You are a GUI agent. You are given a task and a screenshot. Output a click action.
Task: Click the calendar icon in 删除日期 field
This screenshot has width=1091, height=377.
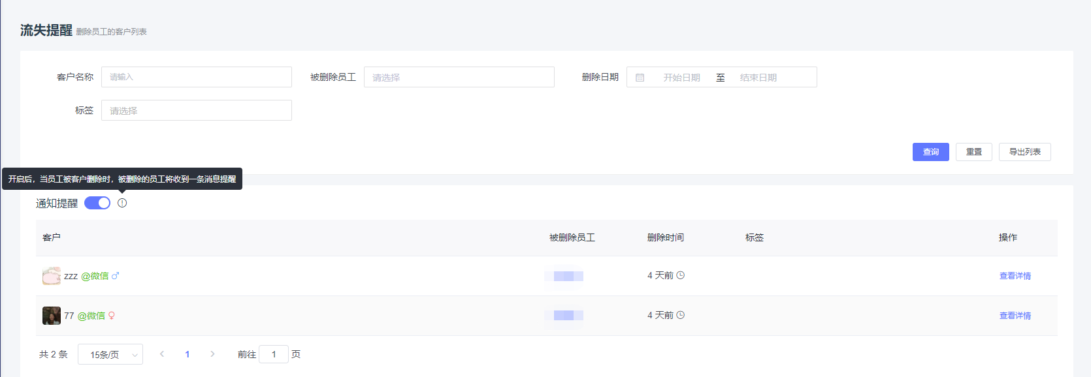point(640,78)
